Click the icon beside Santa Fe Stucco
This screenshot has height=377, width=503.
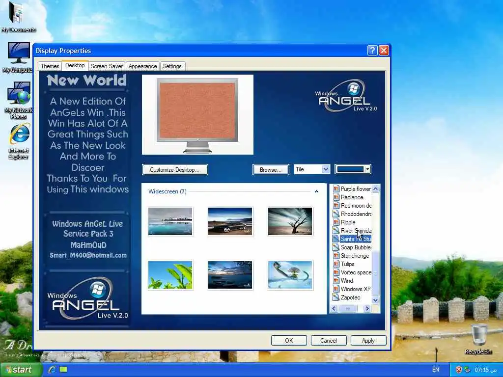[x=336, y=239]
